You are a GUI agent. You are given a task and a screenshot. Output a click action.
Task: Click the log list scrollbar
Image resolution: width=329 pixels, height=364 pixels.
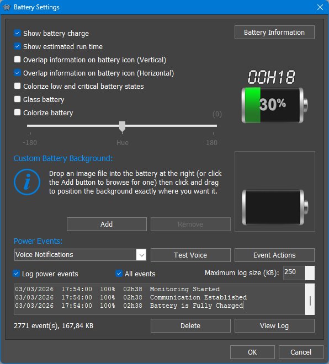click(x=310, y=299)
